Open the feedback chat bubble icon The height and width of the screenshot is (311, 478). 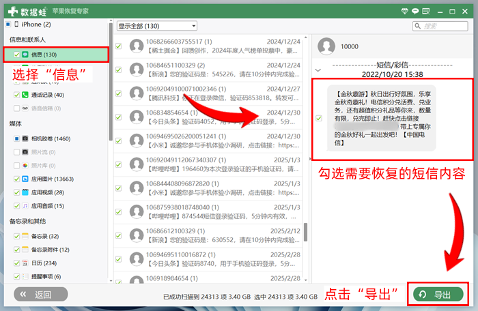pyautogui.click(x=415, y=12)
